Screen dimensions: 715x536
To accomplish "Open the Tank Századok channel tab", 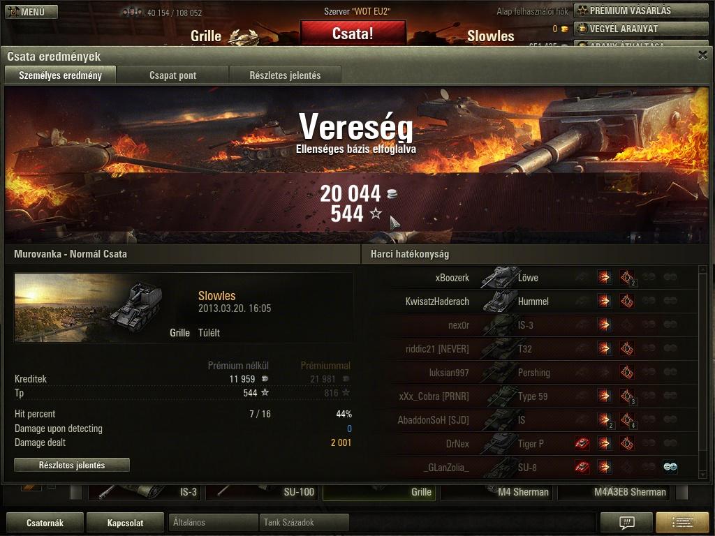I will coord(304,522).
